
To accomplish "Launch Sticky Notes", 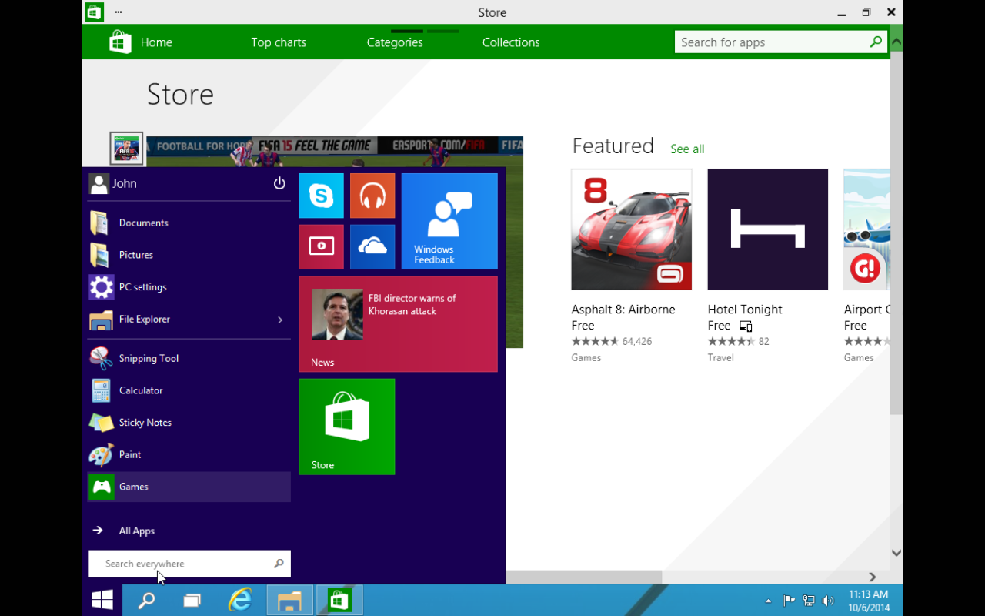I will 189,423.
